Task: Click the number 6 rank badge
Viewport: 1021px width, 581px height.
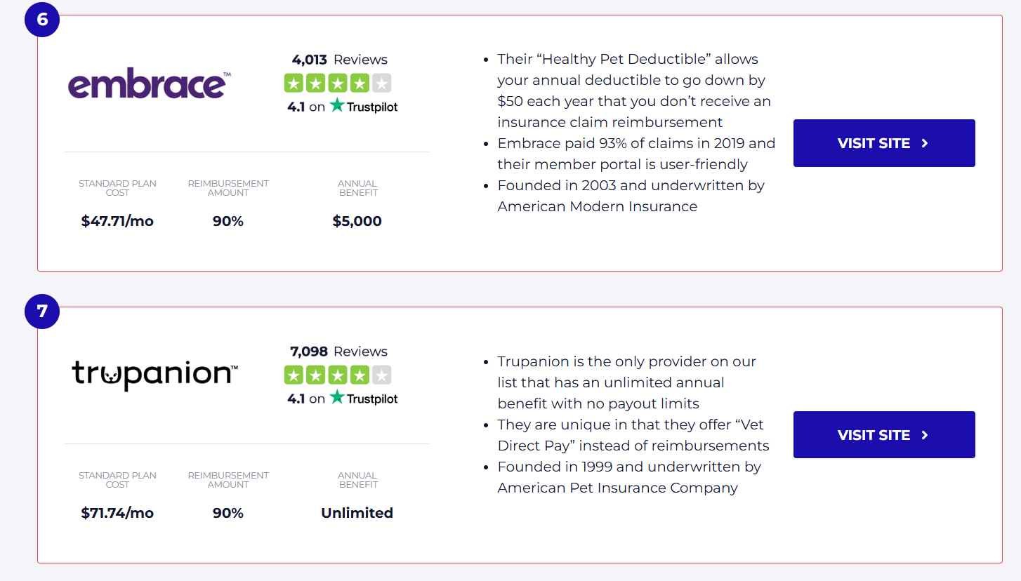Action: pos(42,19)
